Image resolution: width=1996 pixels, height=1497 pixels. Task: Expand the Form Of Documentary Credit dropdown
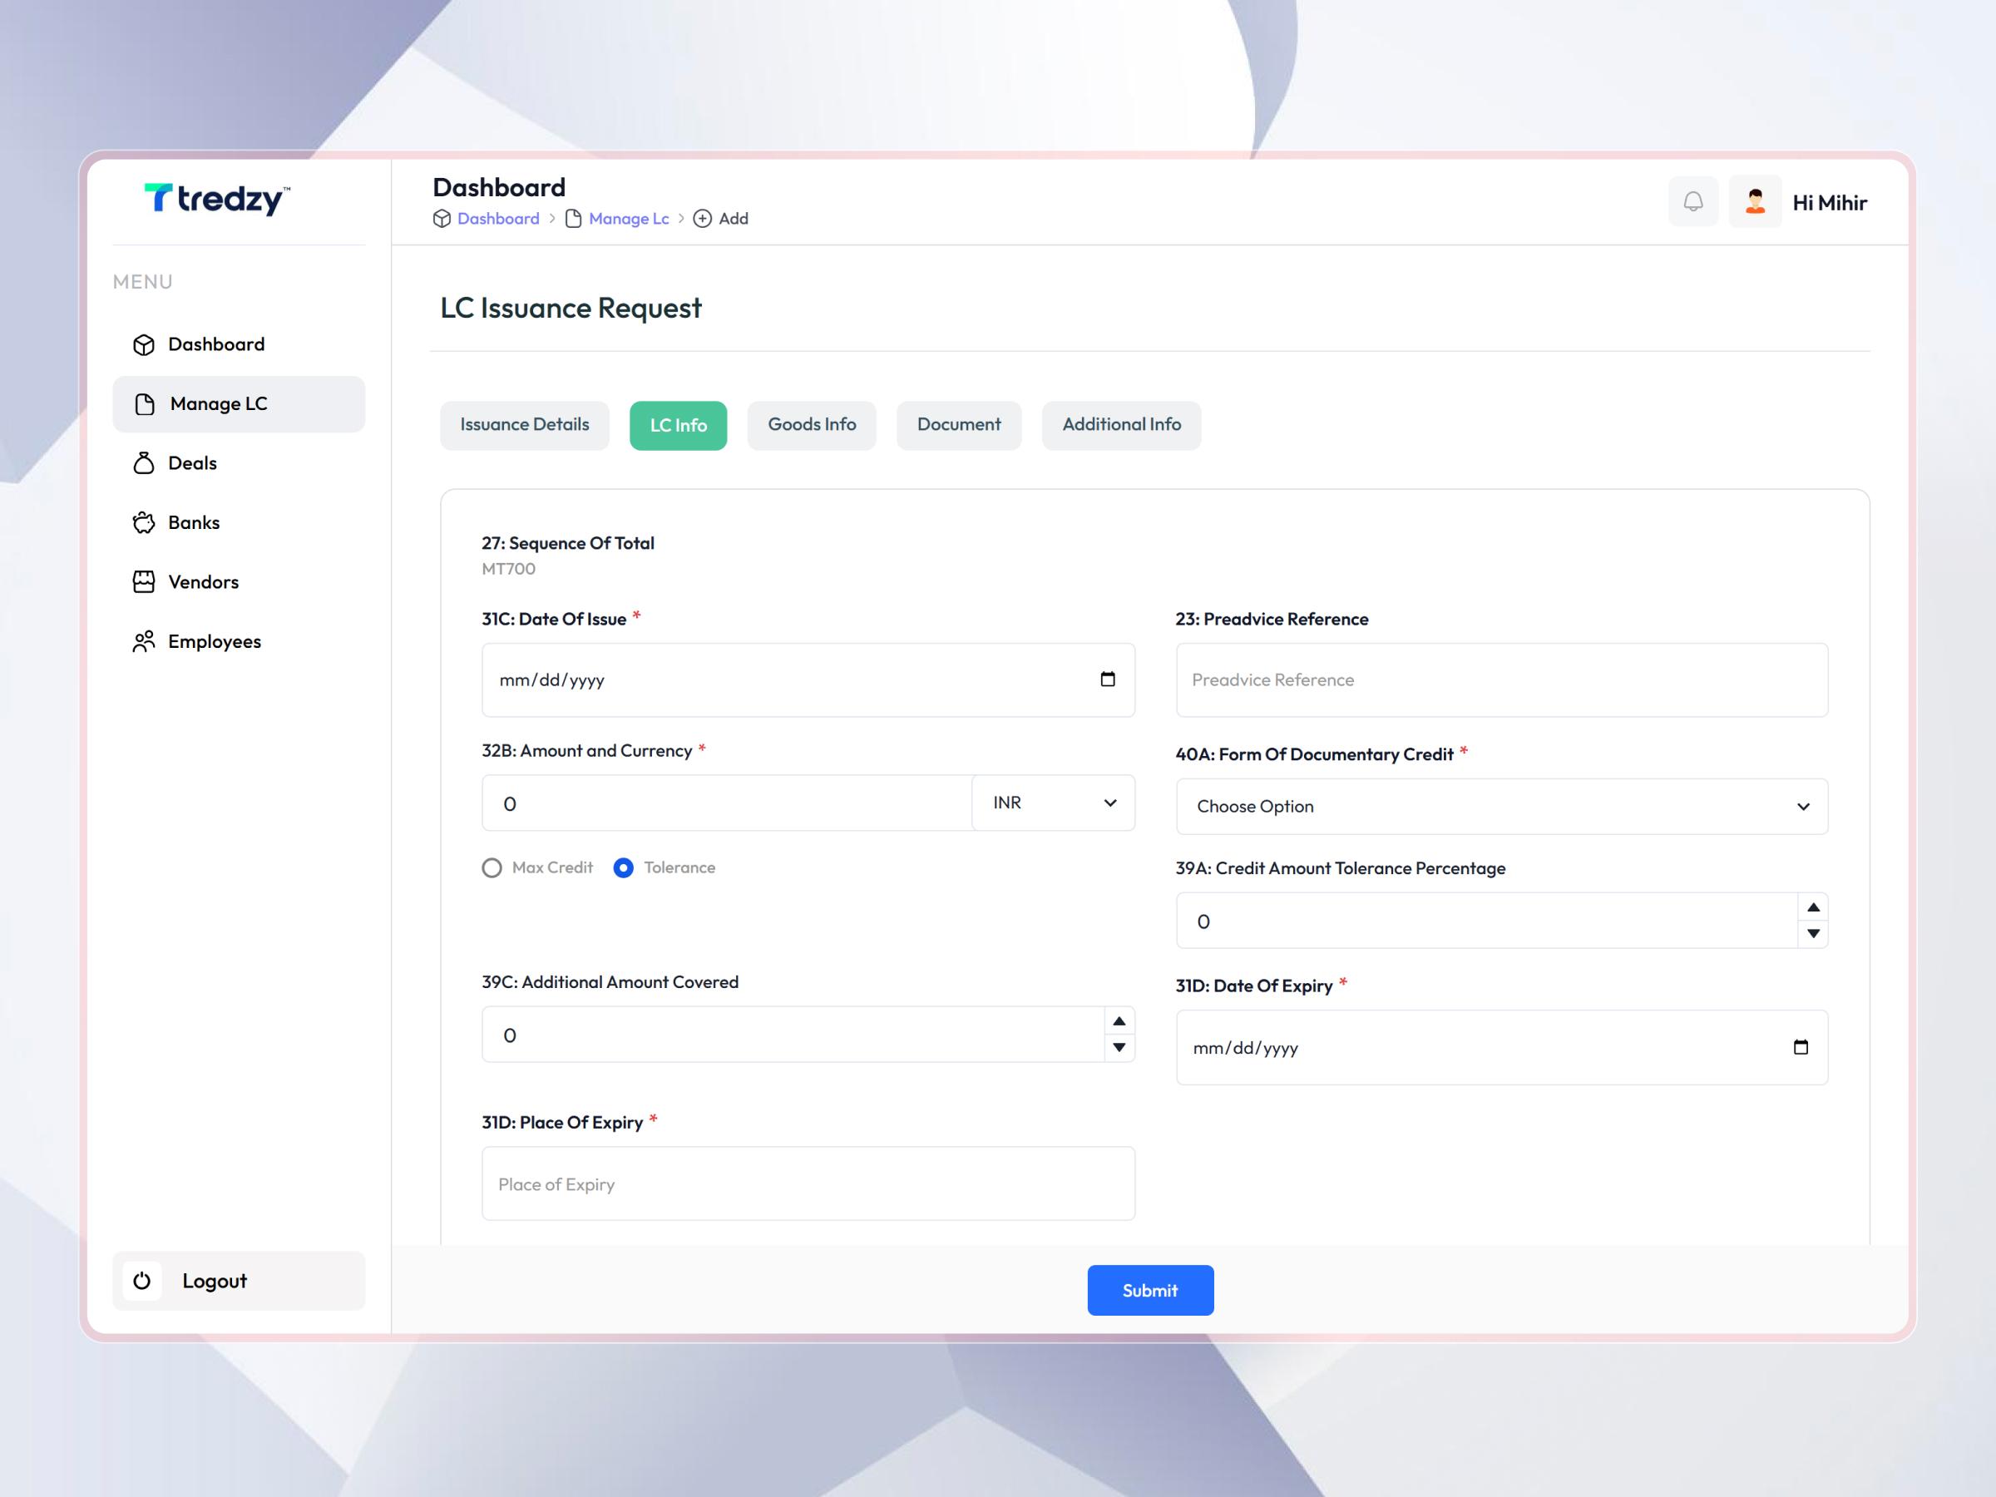pos(1500,806)
